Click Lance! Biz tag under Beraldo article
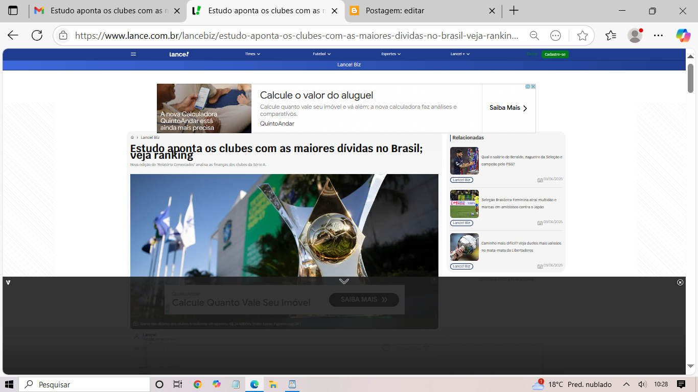This screenshot has height=392, width=698. 461,180
